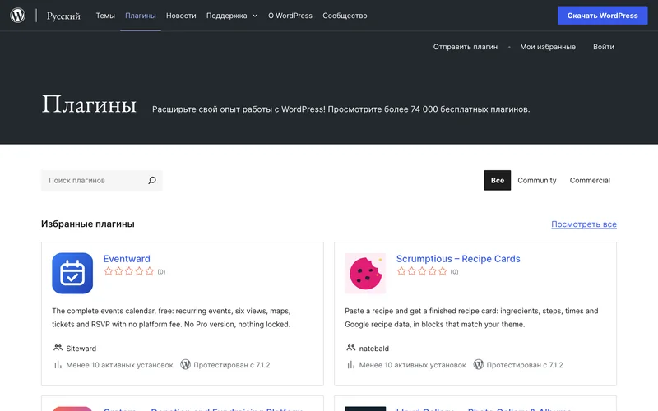
Task: Click Протестирован с 7.1.2 on Scrumptious card
Action: click(525, 365)
